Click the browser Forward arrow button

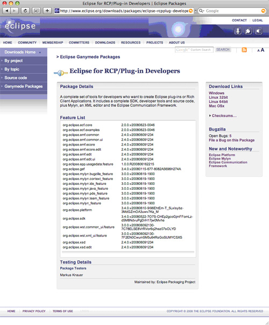15,11
